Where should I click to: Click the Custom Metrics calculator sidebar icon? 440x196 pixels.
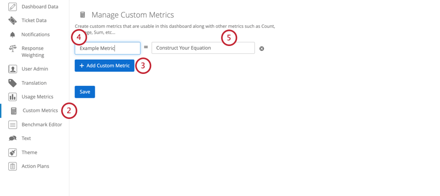[13, 111]
